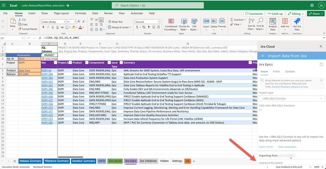Screen dimensions: 326x169
Task: Click the Insert cells icon
Action: (x=206, y=21)
